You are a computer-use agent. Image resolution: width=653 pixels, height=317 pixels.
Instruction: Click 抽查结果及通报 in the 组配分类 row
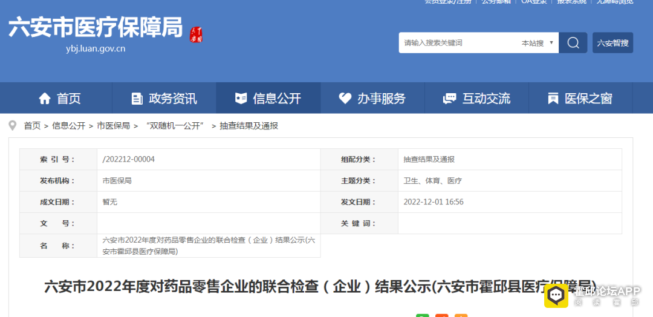pos(429,159)
